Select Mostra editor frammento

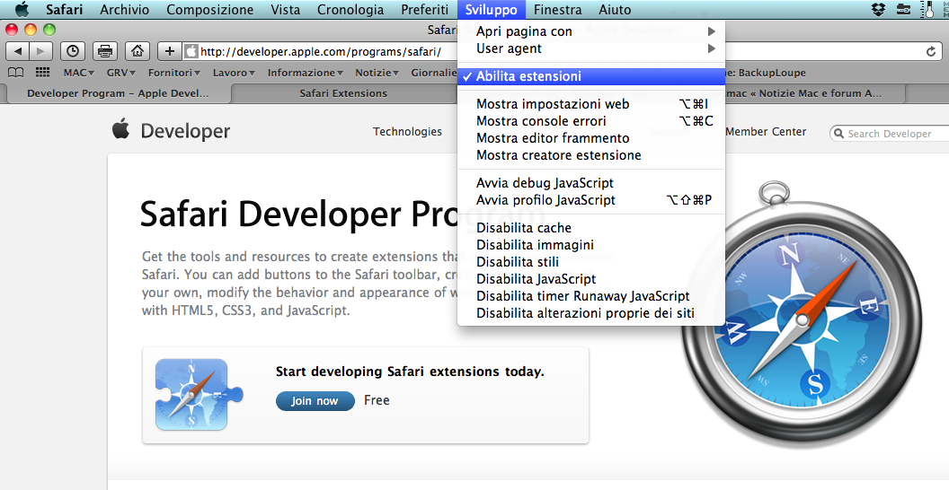[x=591, y=137]
